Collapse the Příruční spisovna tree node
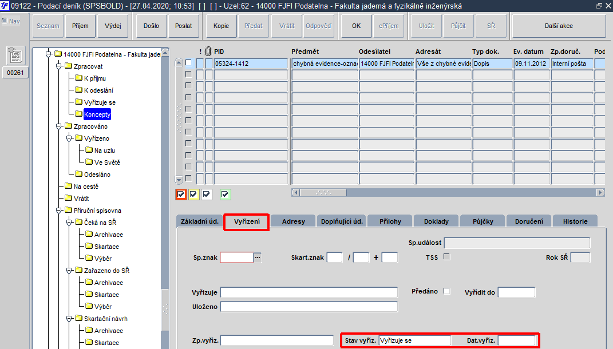The image size is (613, 349). pos(58,211)
